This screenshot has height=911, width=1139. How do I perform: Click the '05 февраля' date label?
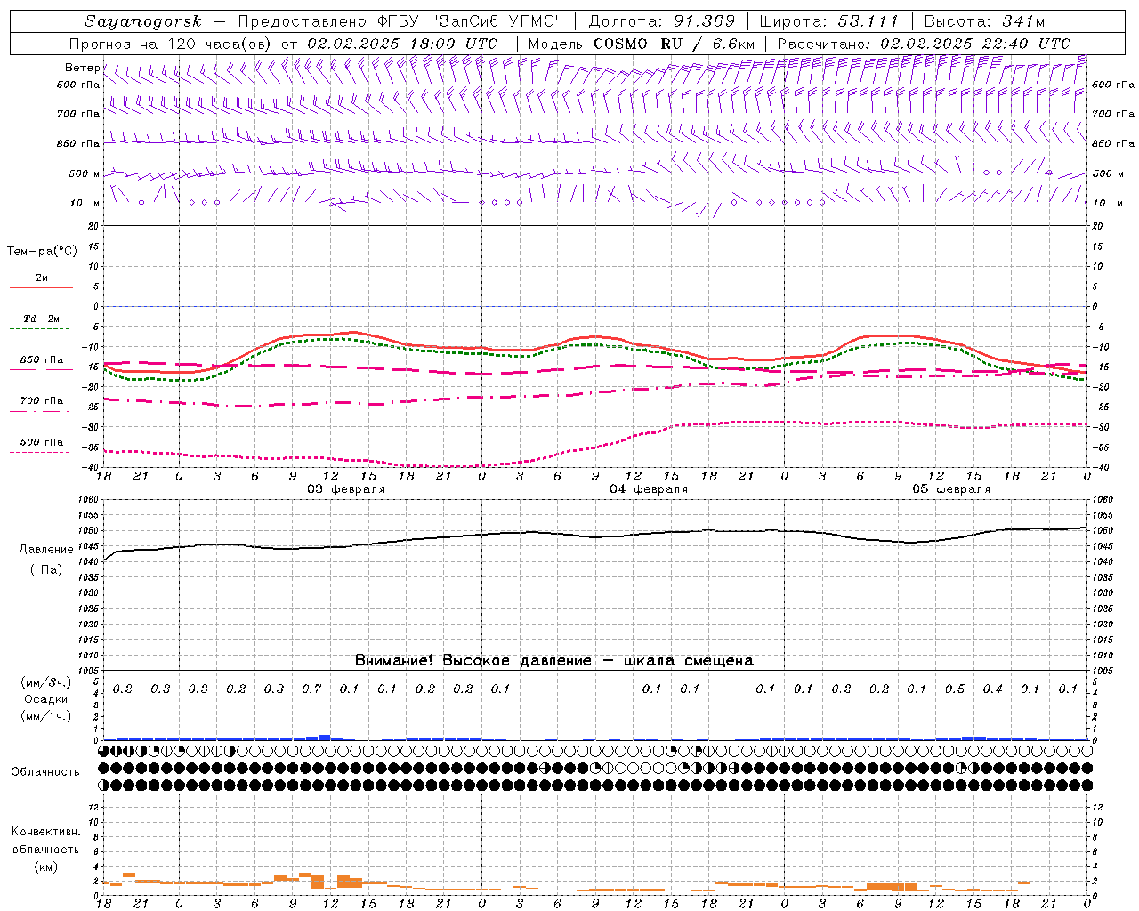click(x=951, y=489)
